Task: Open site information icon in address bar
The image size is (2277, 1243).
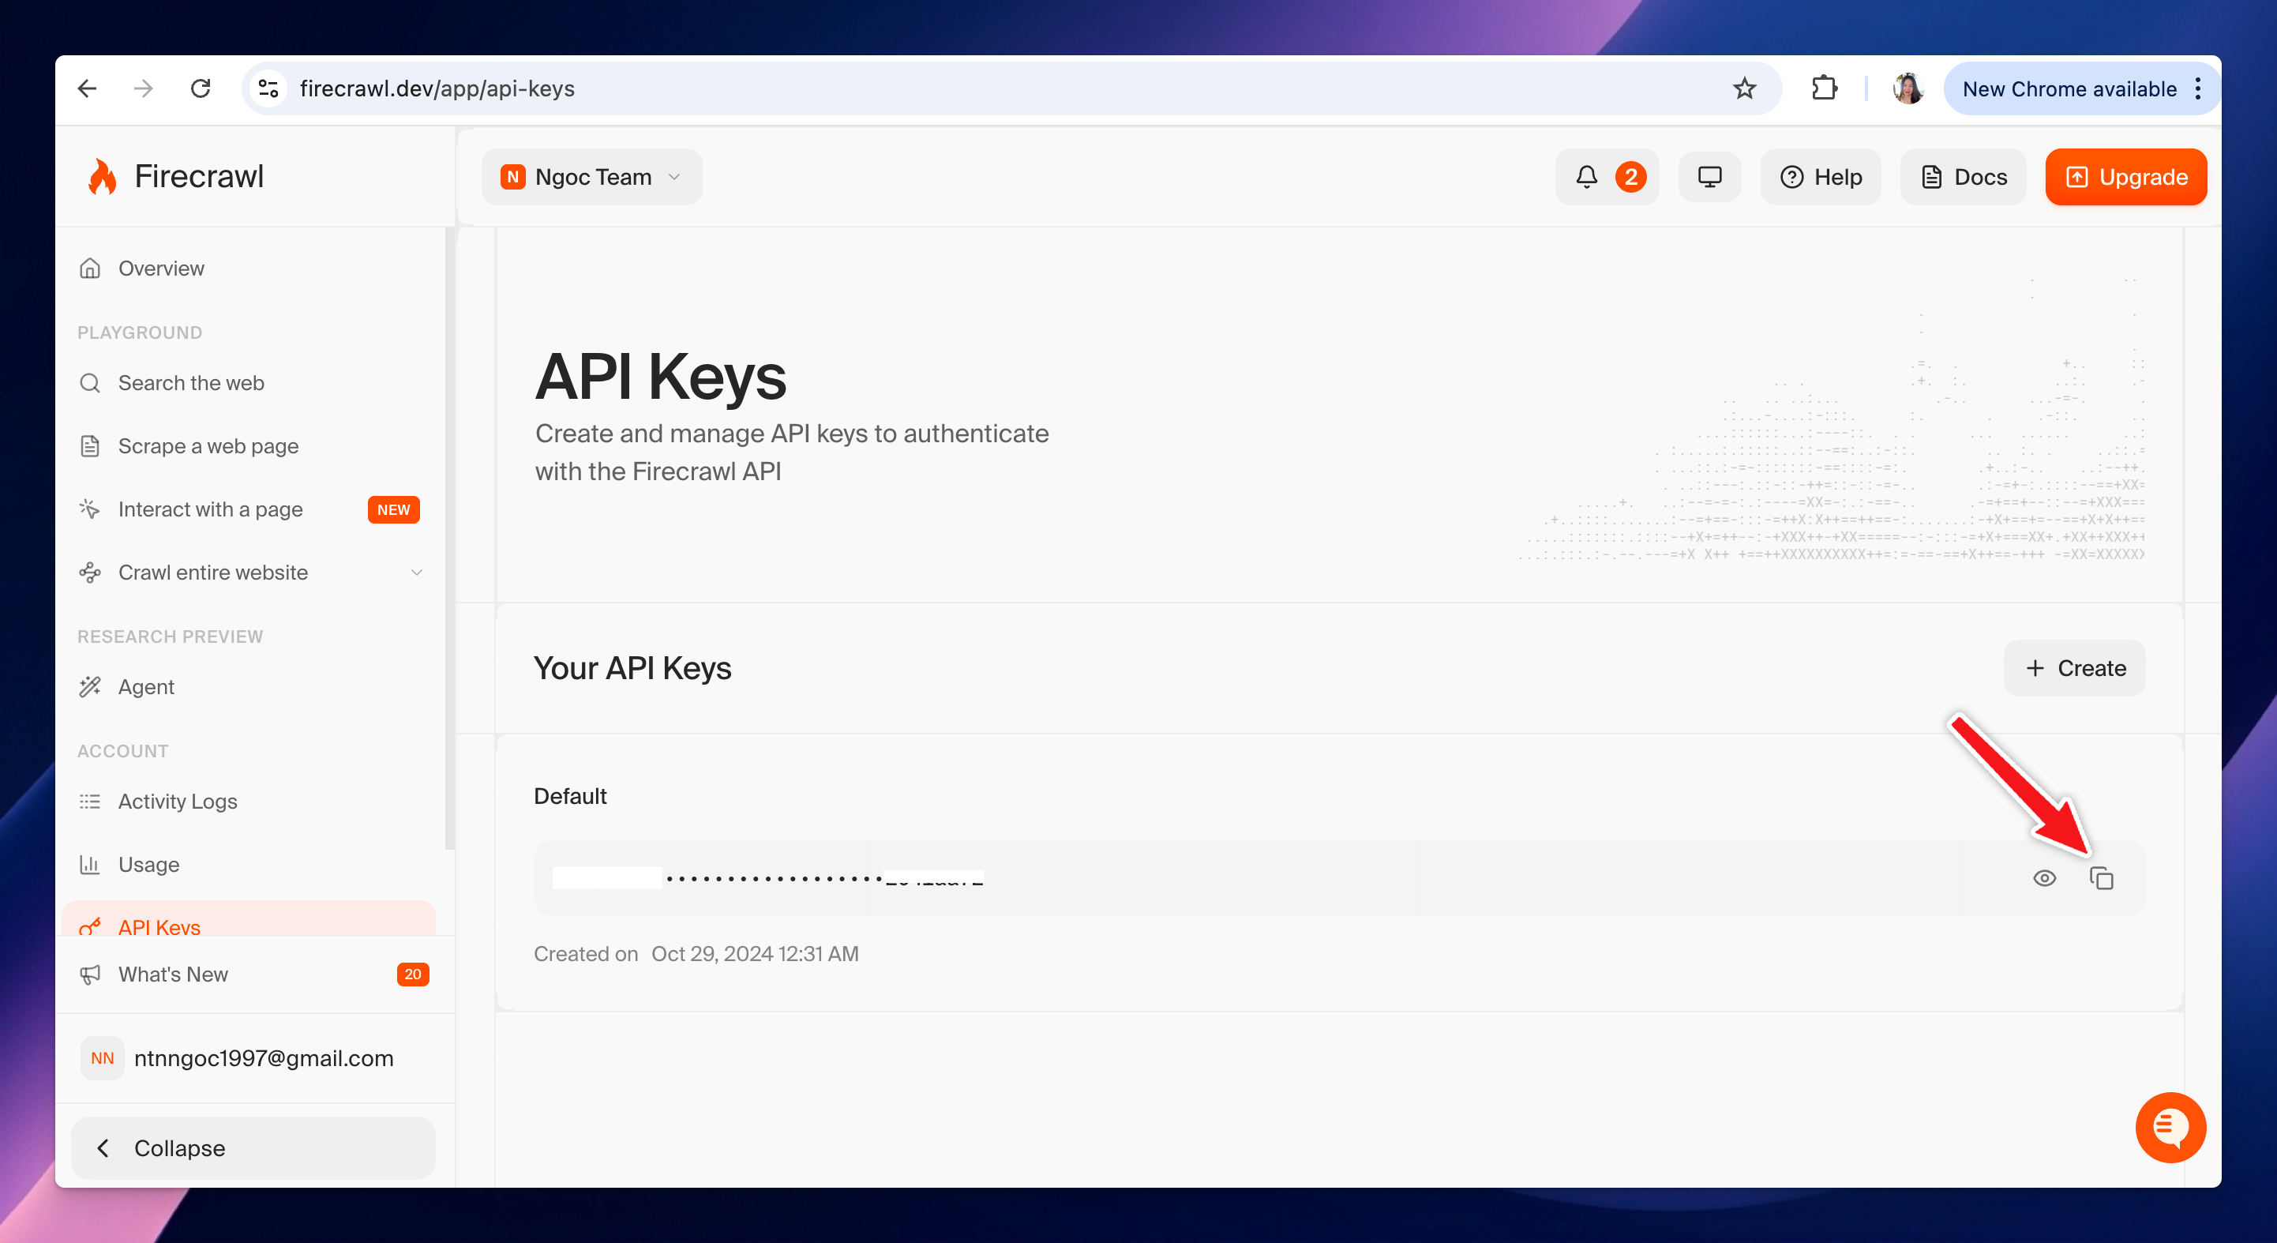Action: (x=268, y=88)
